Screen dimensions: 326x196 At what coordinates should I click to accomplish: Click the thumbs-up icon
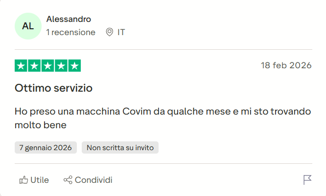pyautogui.click(x=23, y=180)
